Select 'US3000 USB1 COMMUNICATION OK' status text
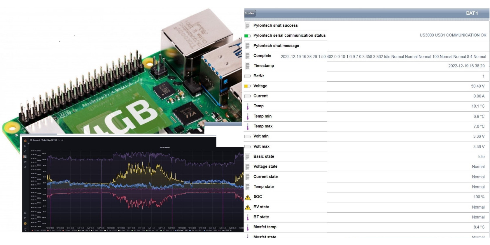The width and height of the screenshot is (490, 245). [x=453, y=35]
